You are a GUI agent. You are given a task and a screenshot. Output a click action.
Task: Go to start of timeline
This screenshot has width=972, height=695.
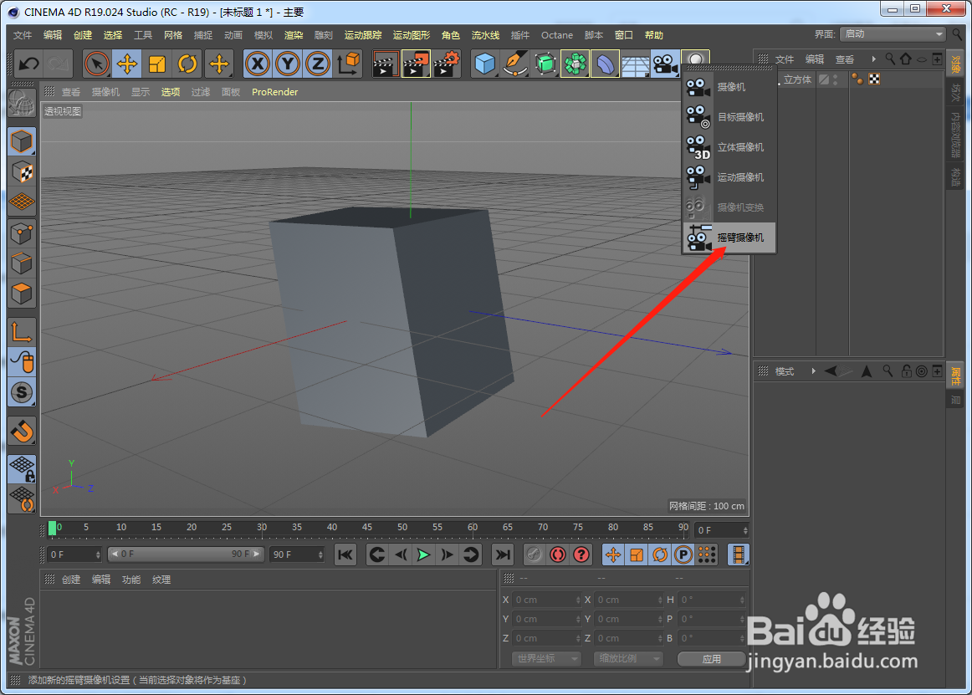tap(345, 554)
